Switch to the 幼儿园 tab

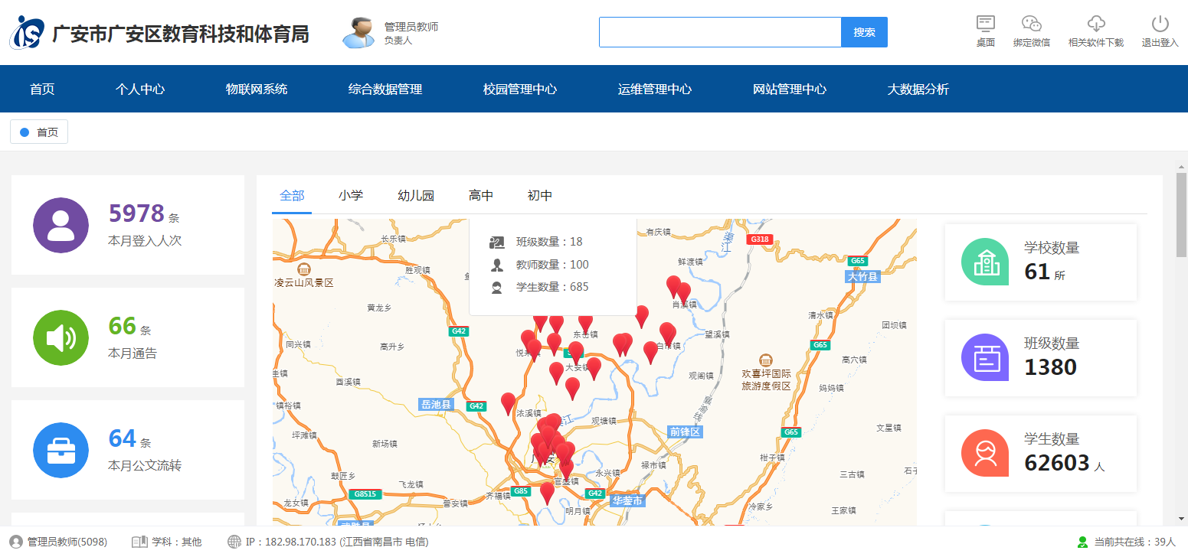(416, 195)
